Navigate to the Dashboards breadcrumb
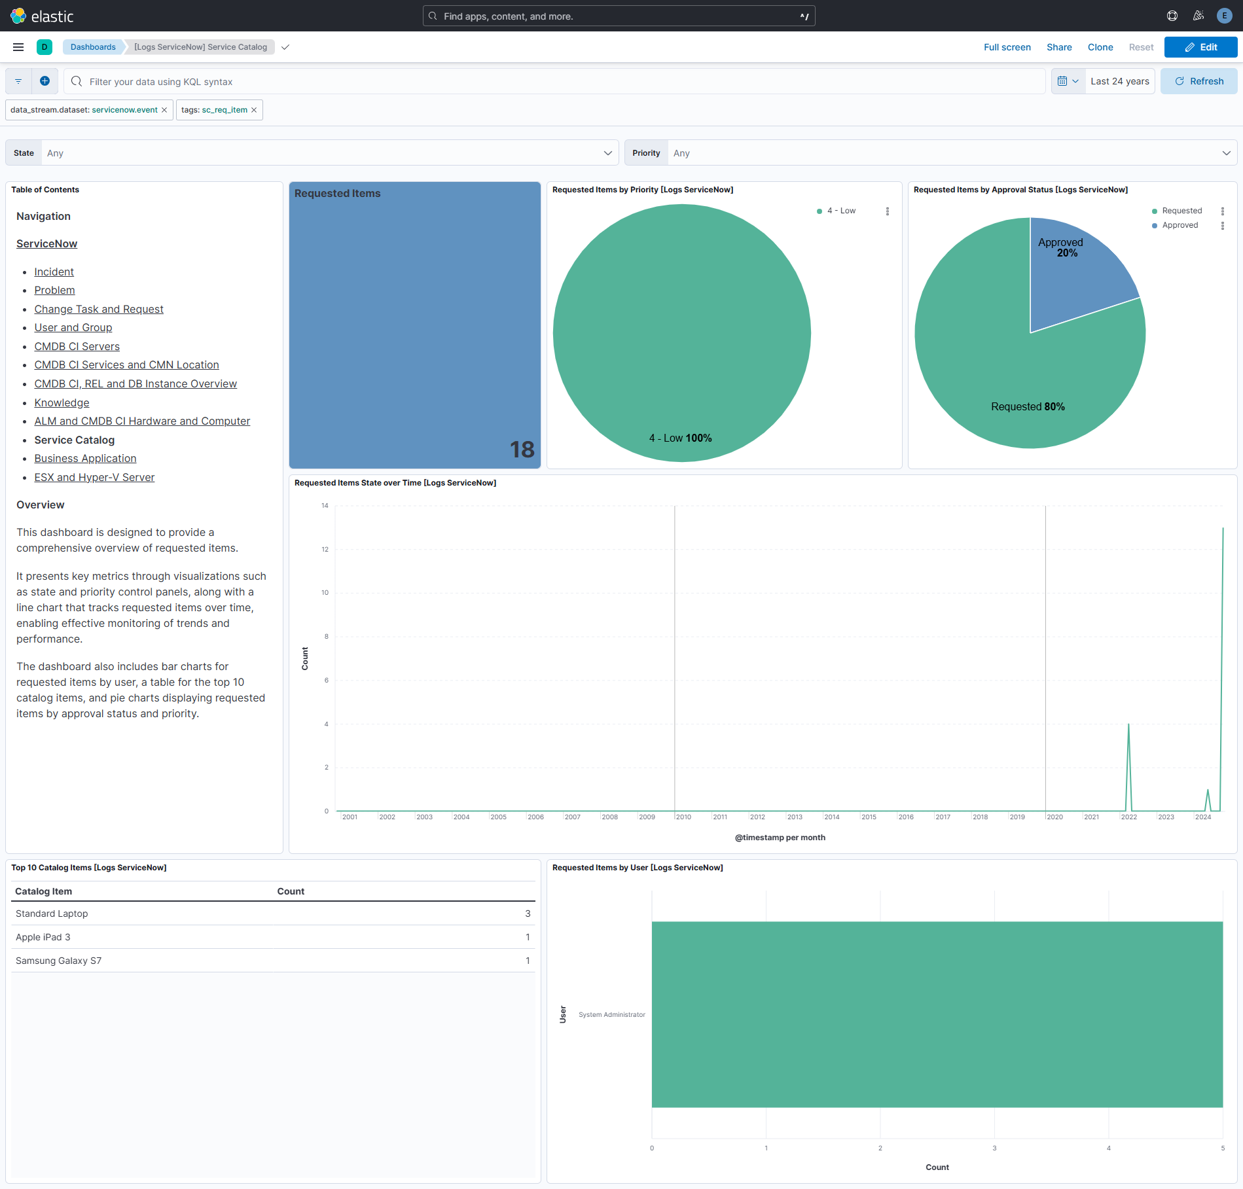Image resolution: width=1243 pixels, height=1189 pixels. pos(93,46)
